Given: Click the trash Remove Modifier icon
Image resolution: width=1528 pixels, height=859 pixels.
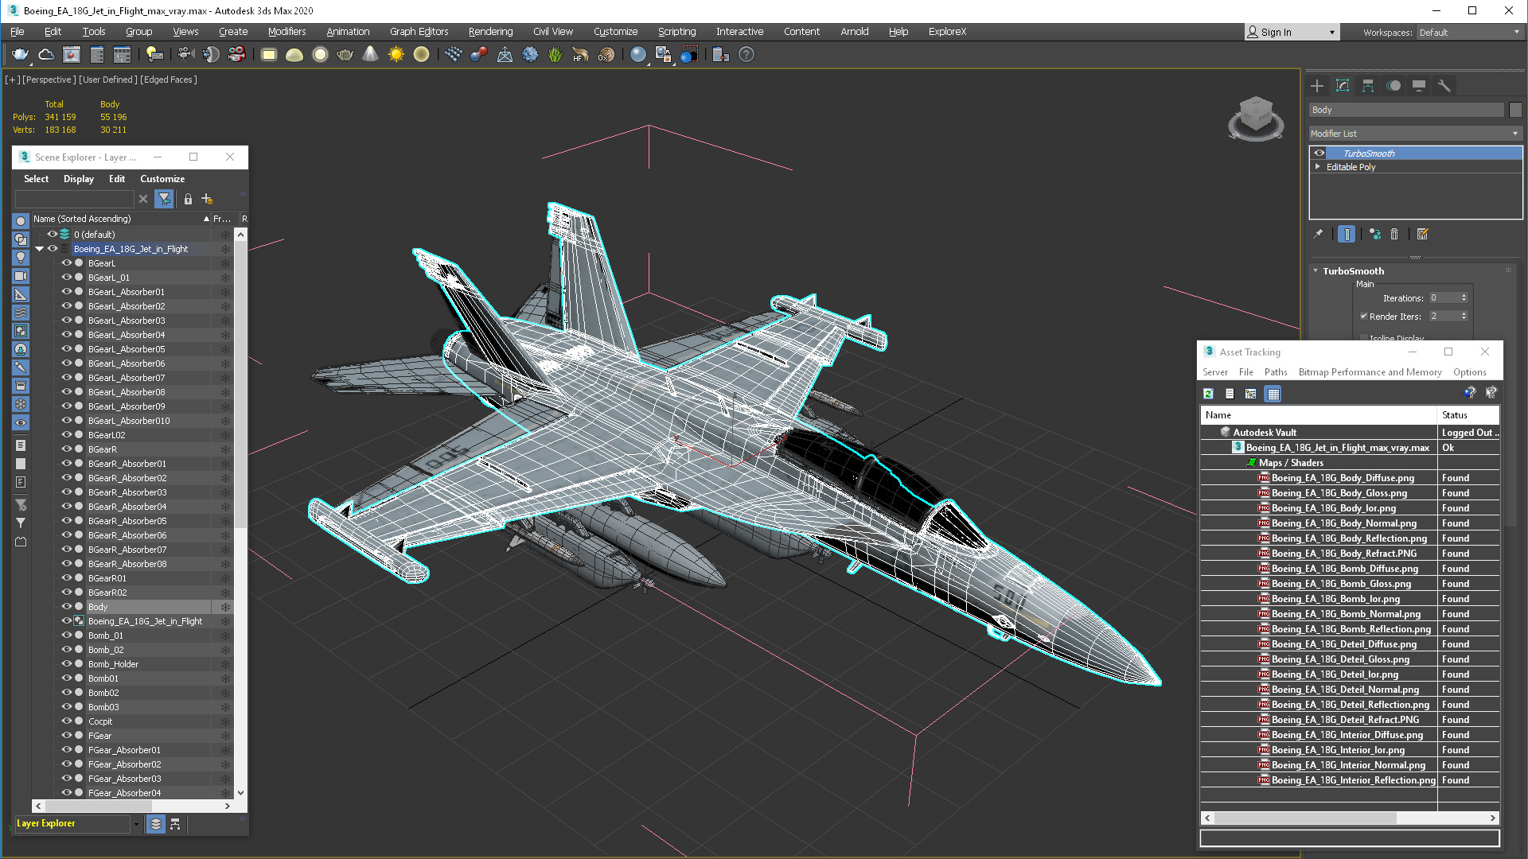Looking at the screenshot, I should pyautogui.click(x=1394, y=234).
